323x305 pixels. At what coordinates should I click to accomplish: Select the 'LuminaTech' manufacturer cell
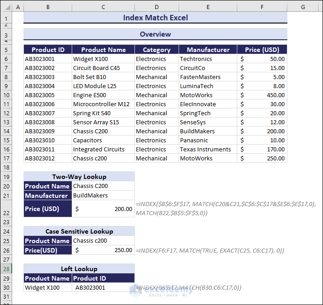(x=208, y=86)
